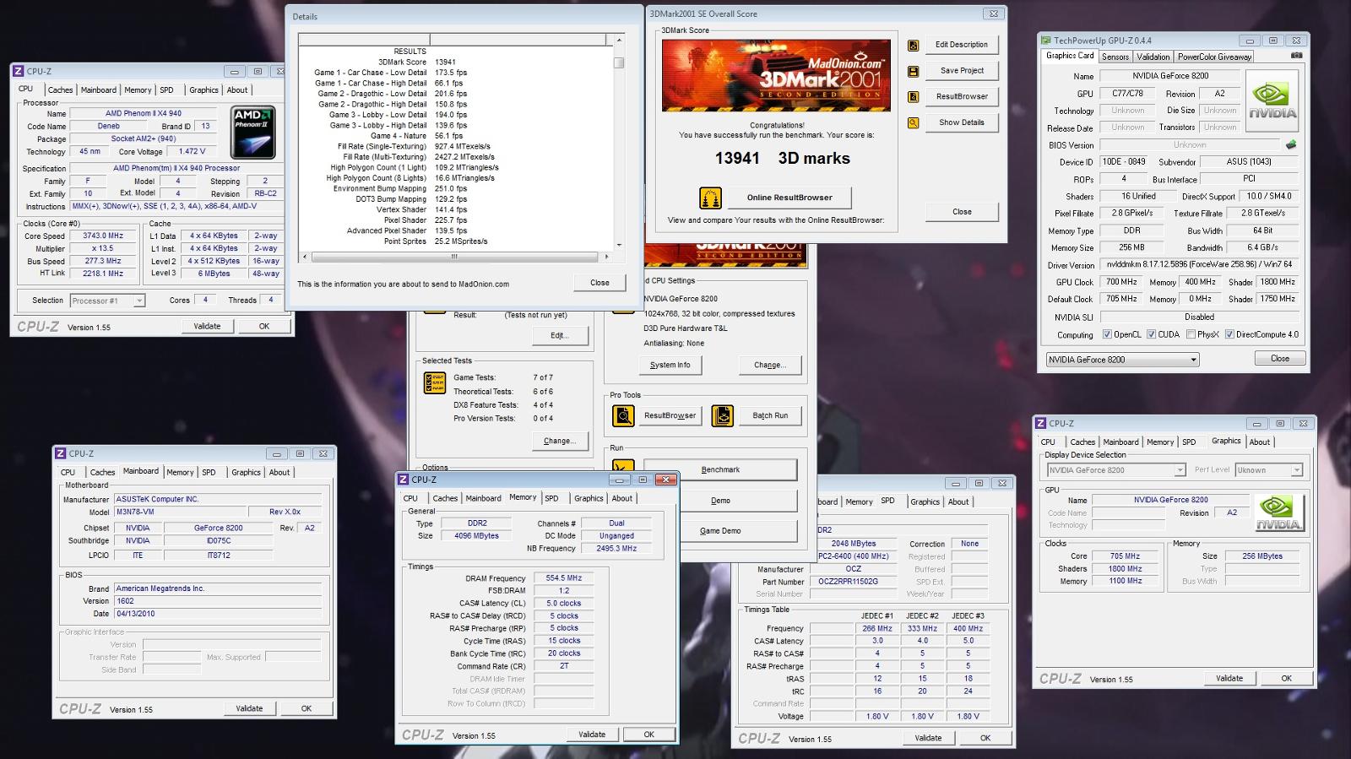This screenshot has height=759, width=1351.
Task: Open the NVIDIA GeForce 8200 dropdown in GPU-Z
Action: [x=1122, y=360]
